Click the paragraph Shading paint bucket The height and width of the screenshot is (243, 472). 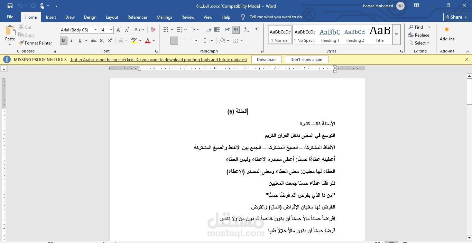tap(222, 41)
